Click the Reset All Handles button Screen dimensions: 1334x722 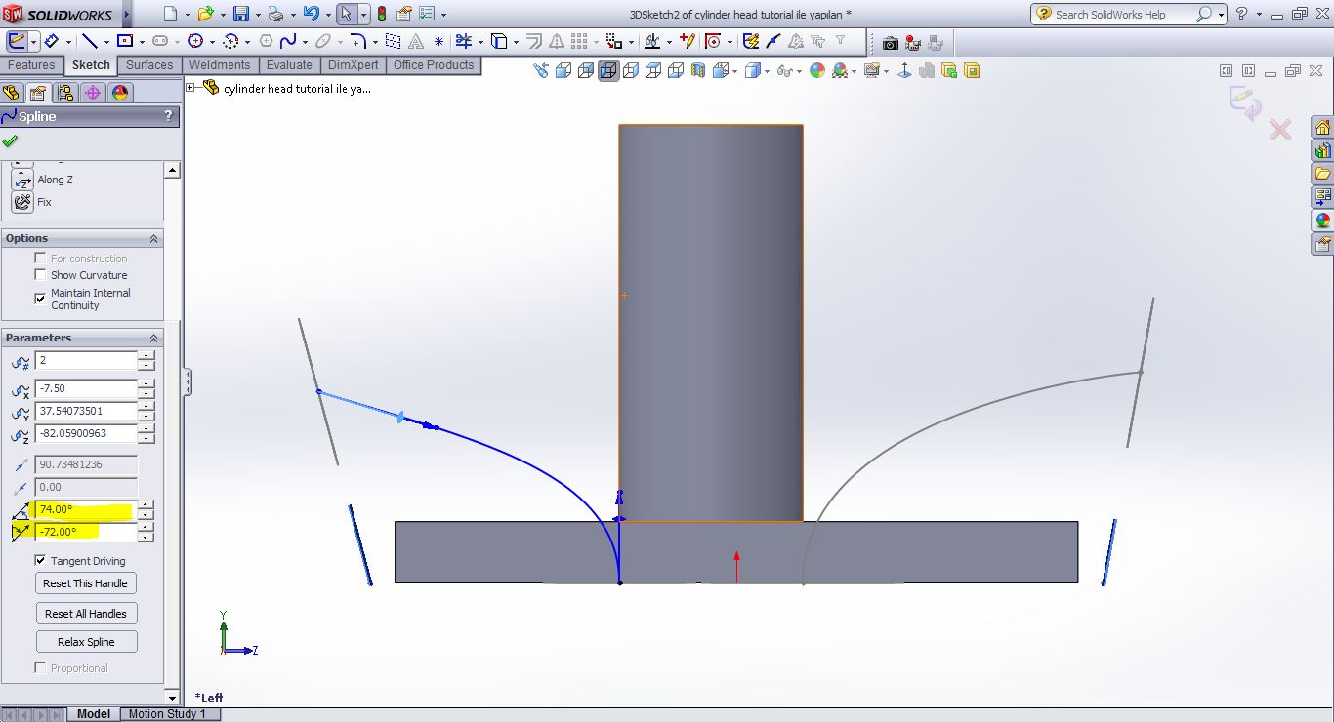coord(86,614)
